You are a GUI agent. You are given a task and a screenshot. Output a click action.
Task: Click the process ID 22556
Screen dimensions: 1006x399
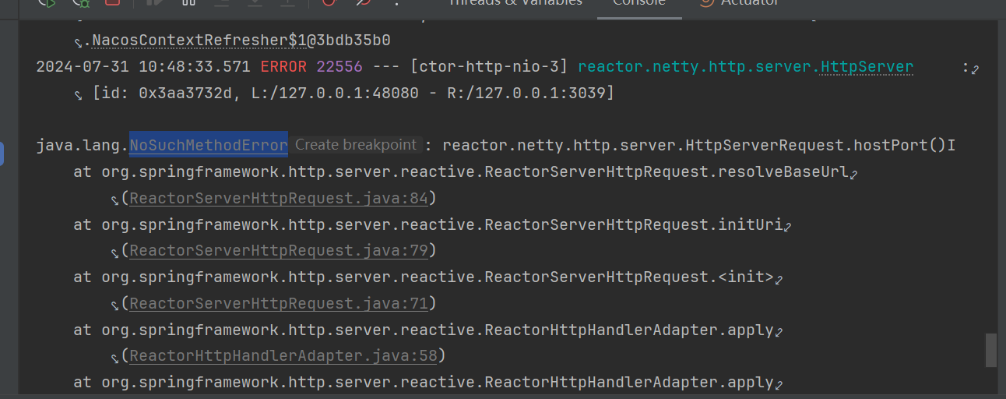click(x=339, y=67)
